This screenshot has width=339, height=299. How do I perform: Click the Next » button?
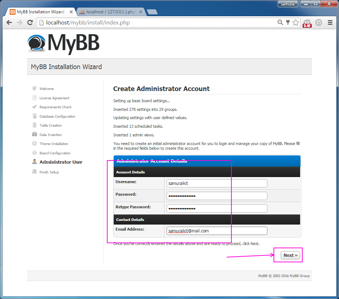[x=290, y=255]
